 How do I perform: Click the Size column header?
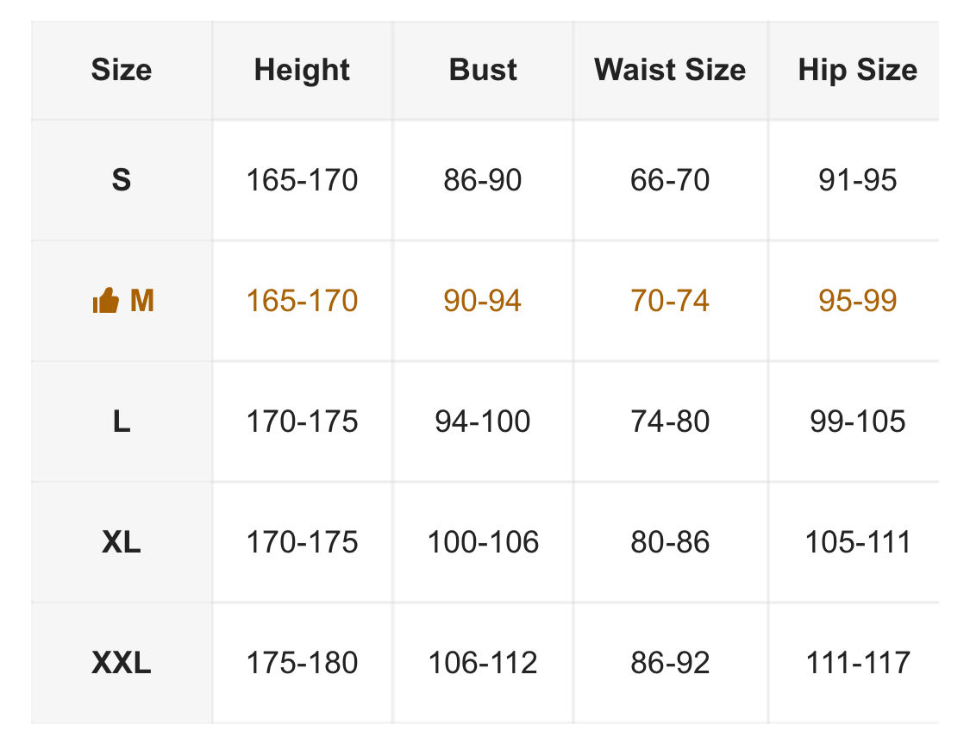122,70
